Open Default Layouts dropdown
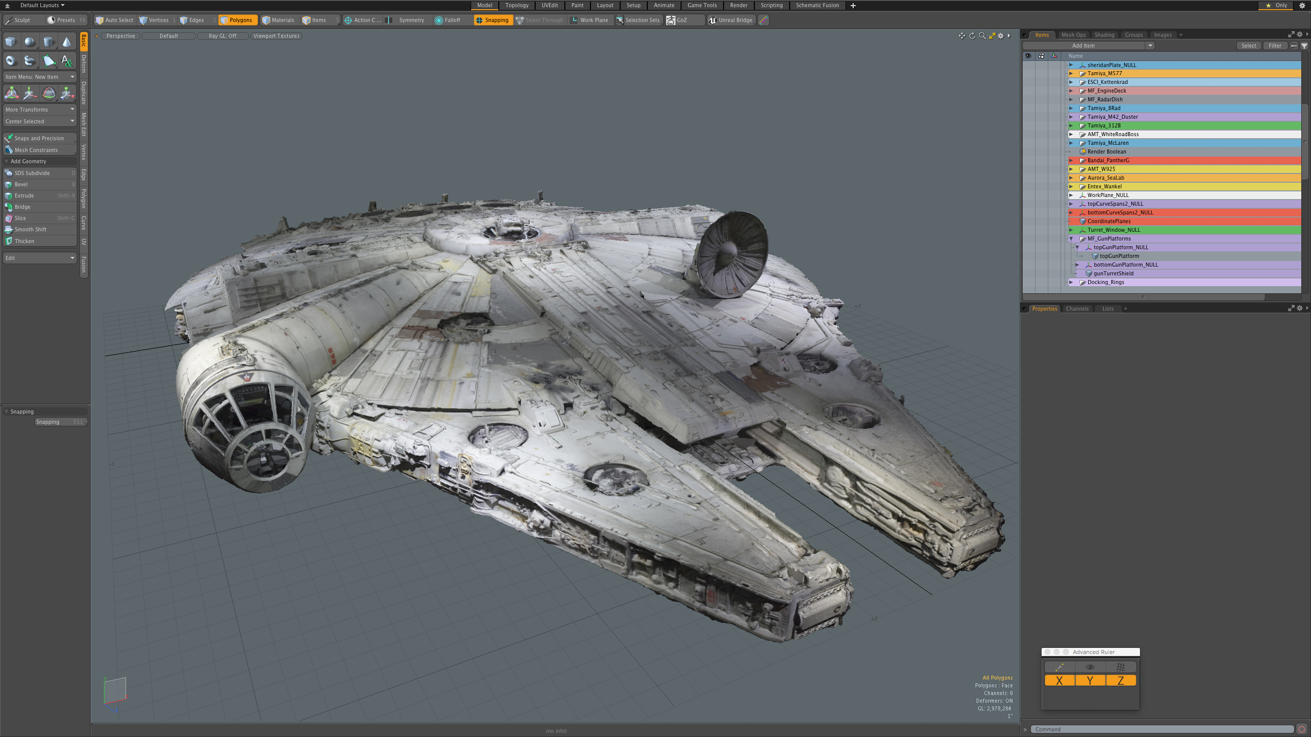 click(x=42, y=5)
